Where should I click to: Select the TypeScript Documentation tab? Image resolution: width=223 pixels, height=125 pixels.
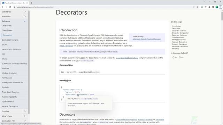coord(15,3)
